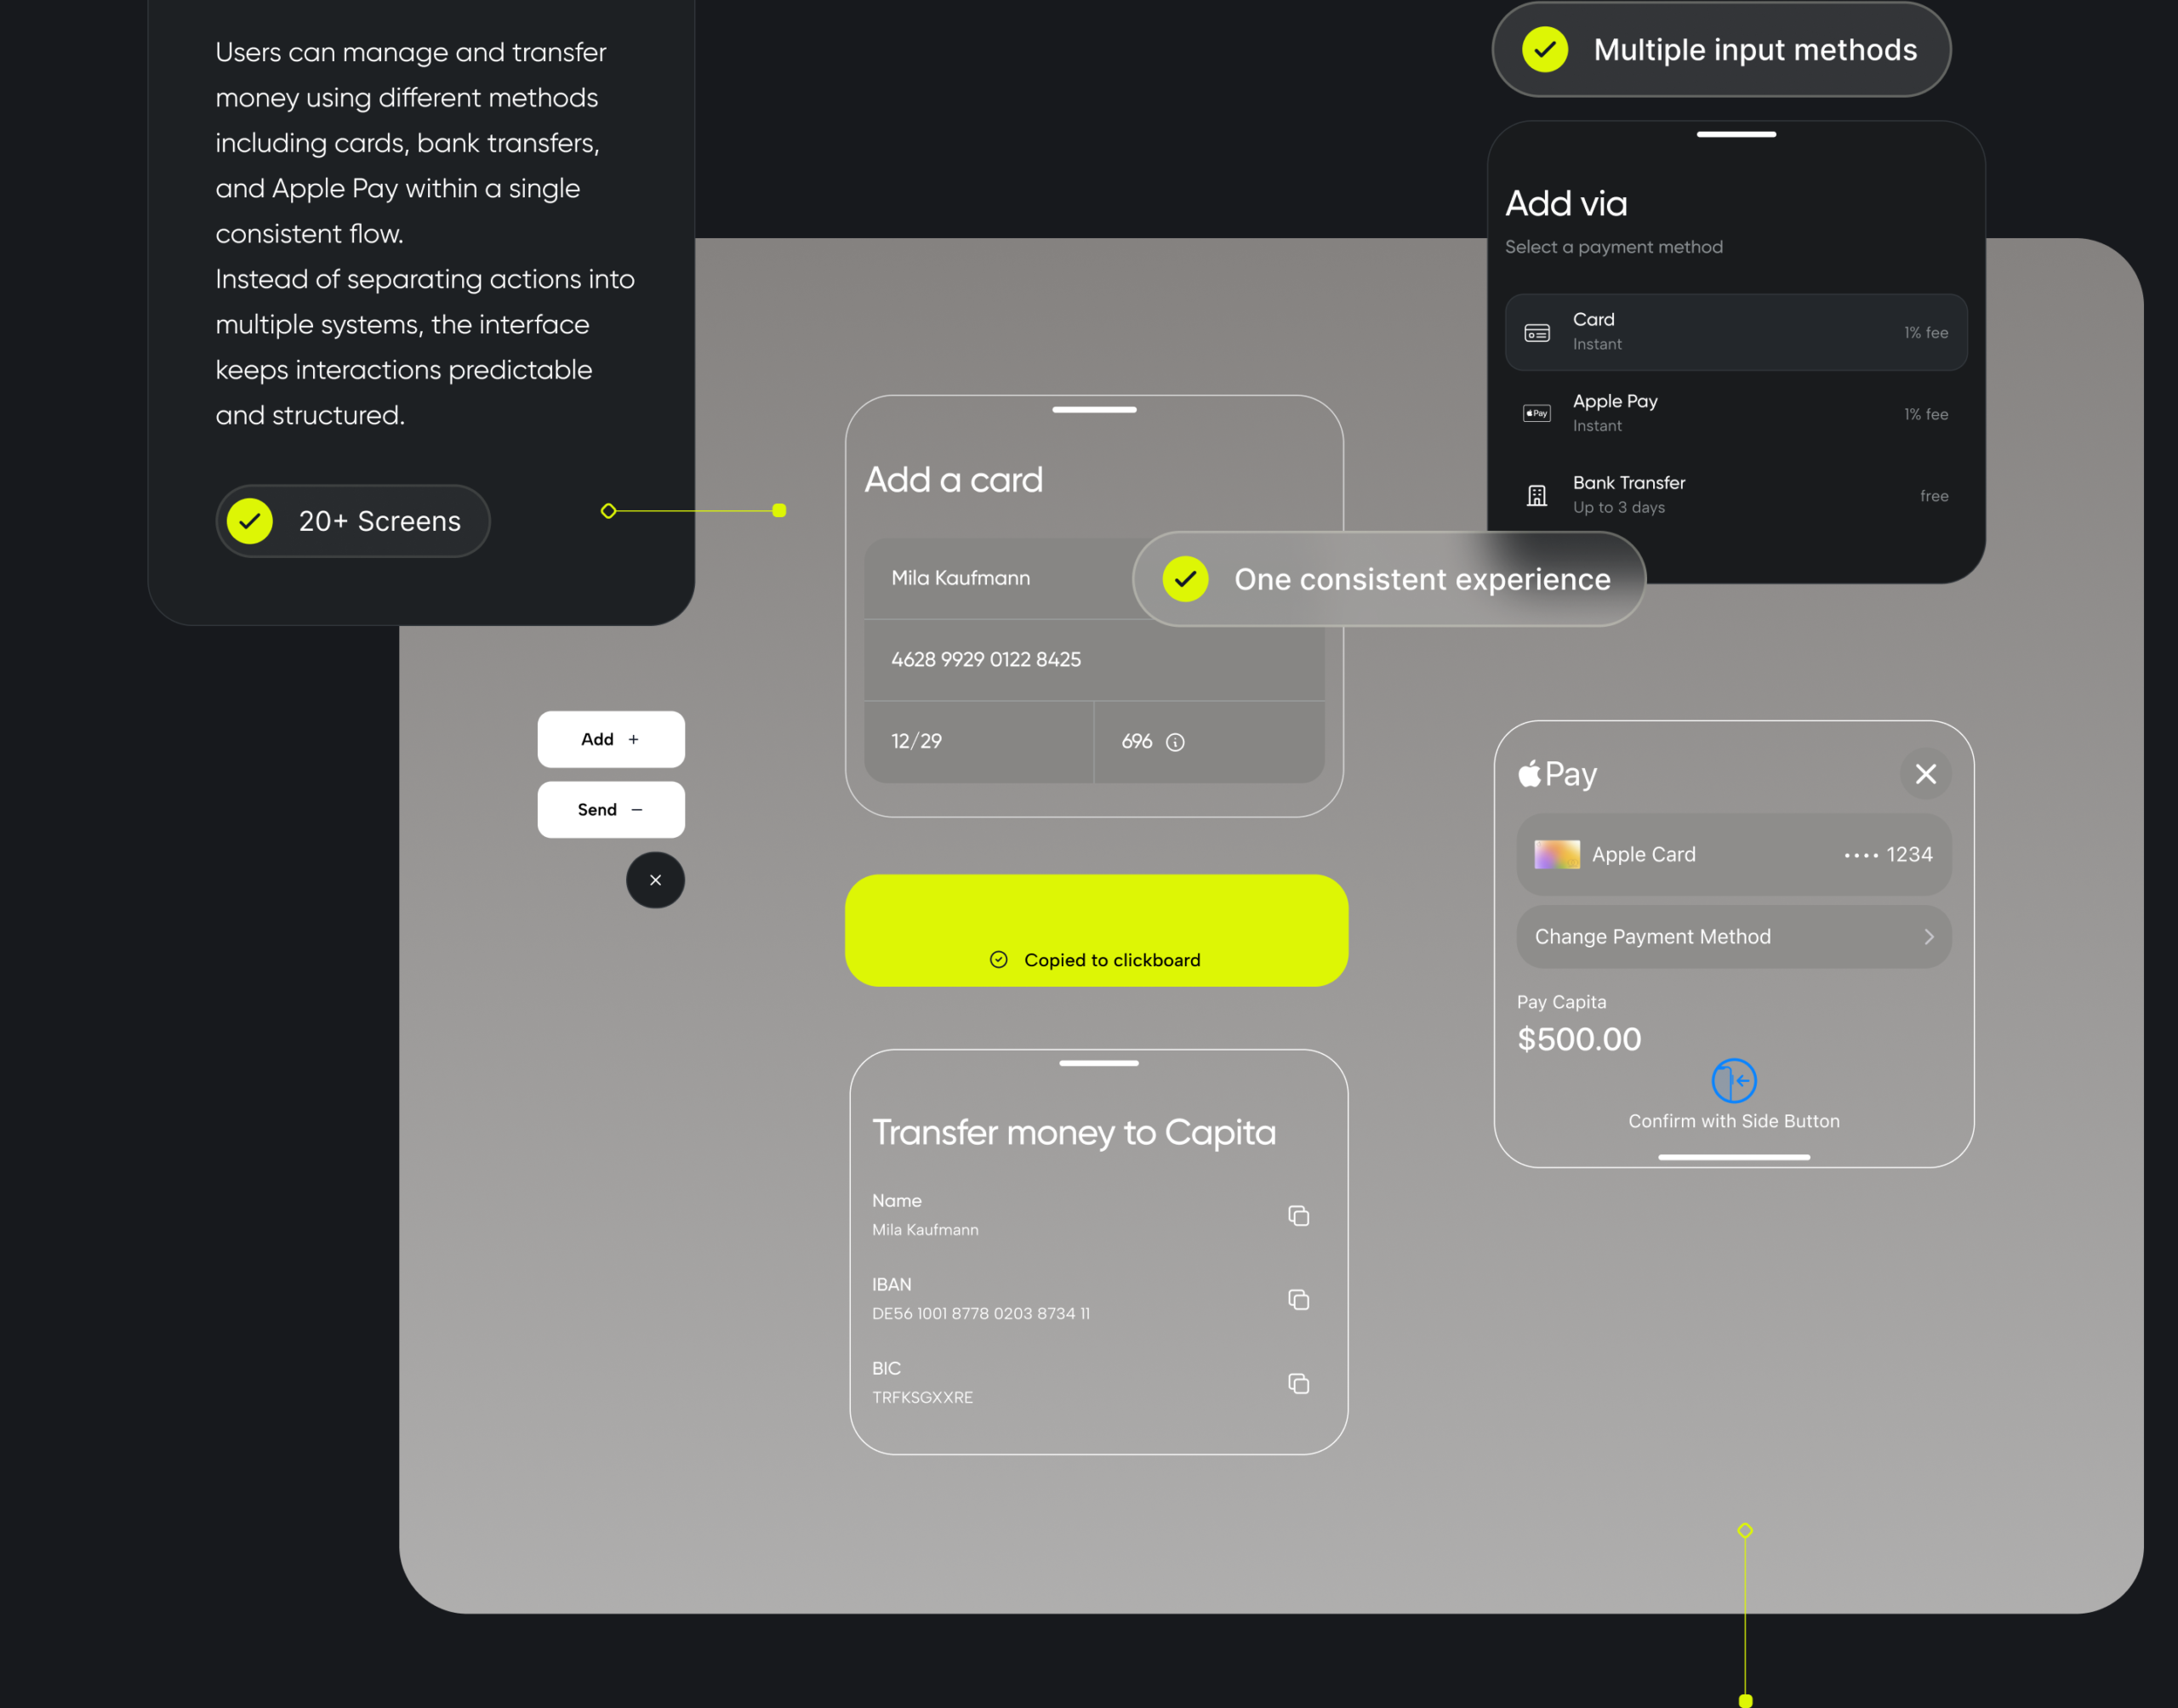Select the Bank Transfer option
Screen dimensions: 2178x1708
pos(1735,495)
